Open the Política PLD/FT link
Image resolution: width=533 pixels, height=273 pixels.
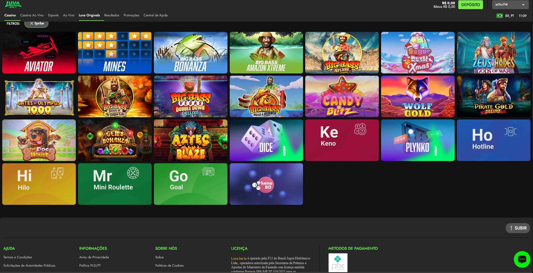click(90, 266)
